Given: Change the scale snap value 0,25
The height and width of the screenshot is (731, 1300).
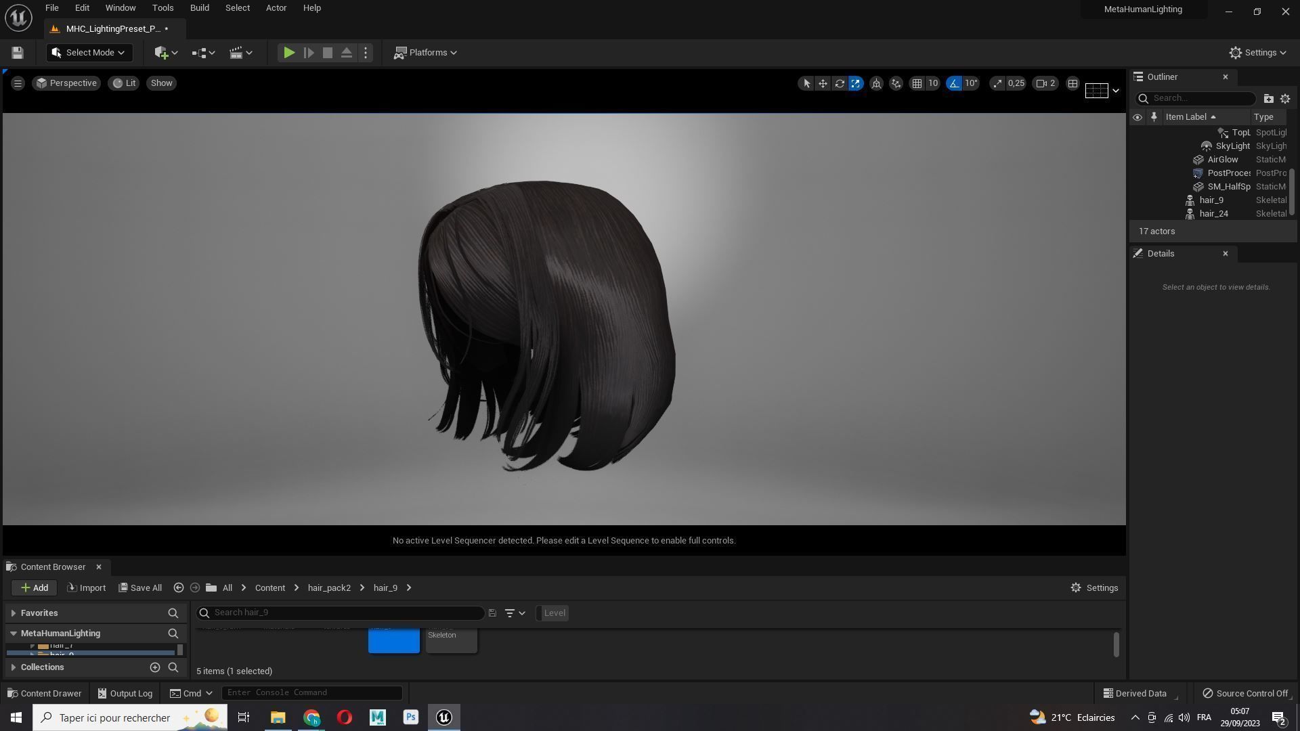Looking at the screenshot, I should [1016, 83].
